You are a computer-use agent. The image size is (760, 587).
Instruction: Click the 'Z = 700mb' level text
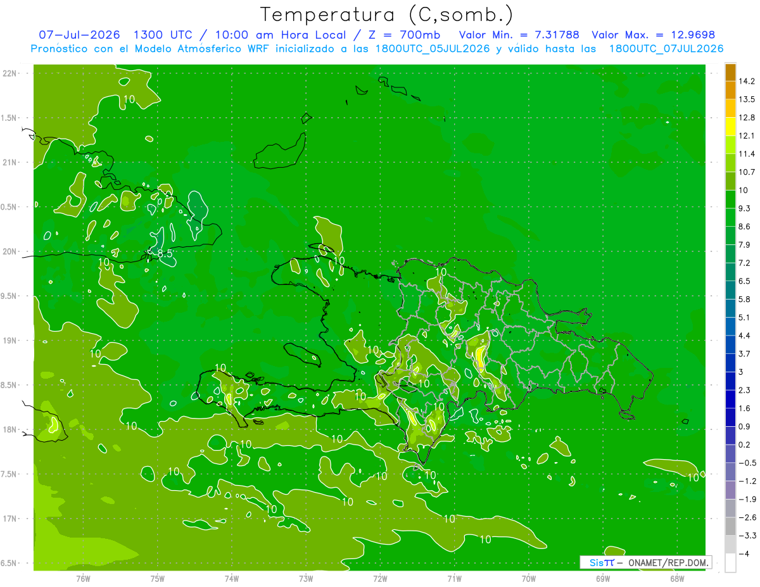click(x=405, y=35)
